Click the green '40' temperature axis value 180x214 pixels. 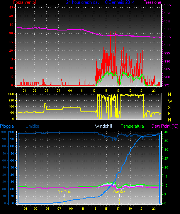coord(166,132)
